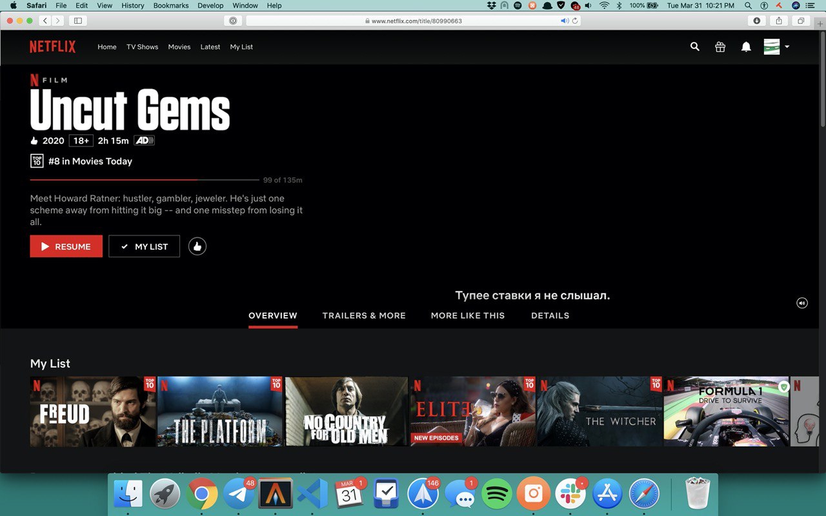826x516 pixels.
Task: Open Finder from the Dock
Action: coord(128,495)
